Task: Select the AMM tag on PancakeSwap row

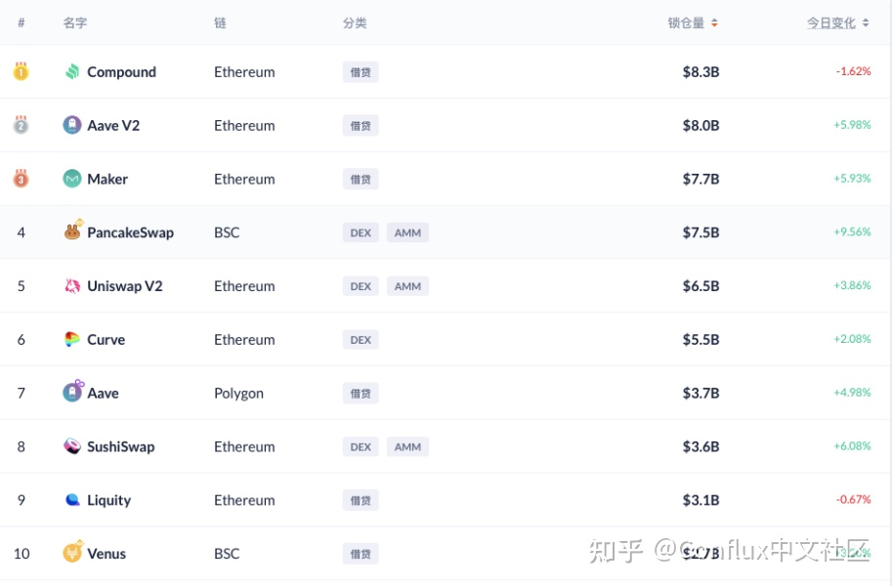Action: (x=407, y=232)
